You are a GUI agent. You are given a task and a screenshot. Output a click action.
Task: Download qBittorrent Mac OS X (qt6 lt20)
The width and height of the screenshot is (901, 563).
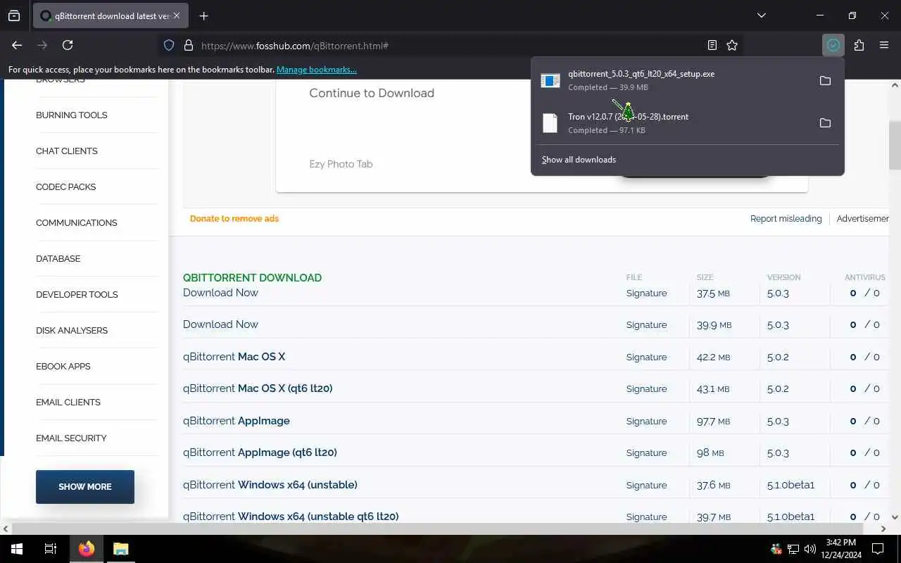[x=258, y=388]
